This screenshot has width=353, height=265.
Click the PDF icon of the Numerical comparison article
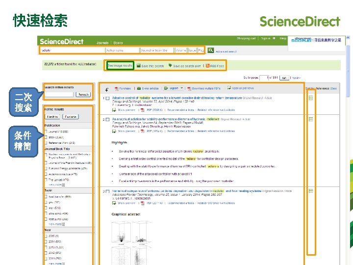point(142,203)
